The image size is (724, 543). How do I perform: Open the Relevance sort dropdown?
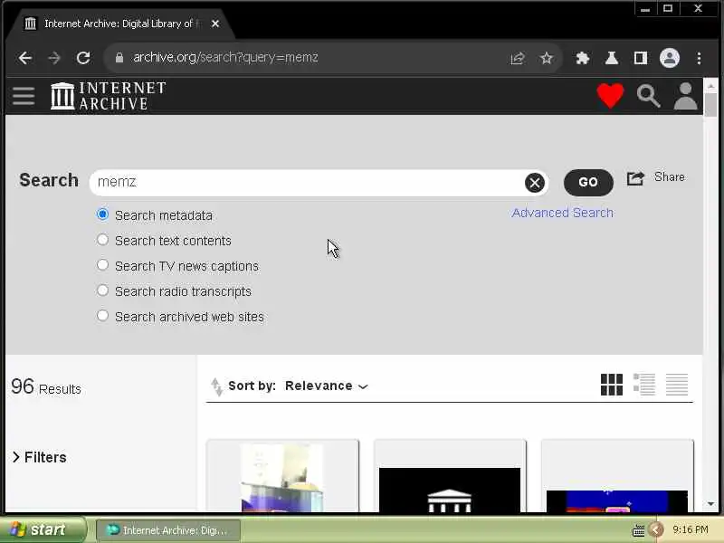tap(327, 386)
